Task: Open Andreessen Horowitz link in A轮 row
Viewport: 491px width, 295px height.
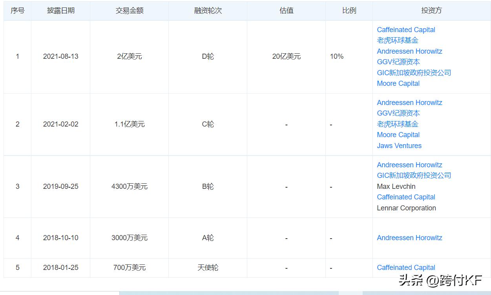Action: tap(409, 238)
